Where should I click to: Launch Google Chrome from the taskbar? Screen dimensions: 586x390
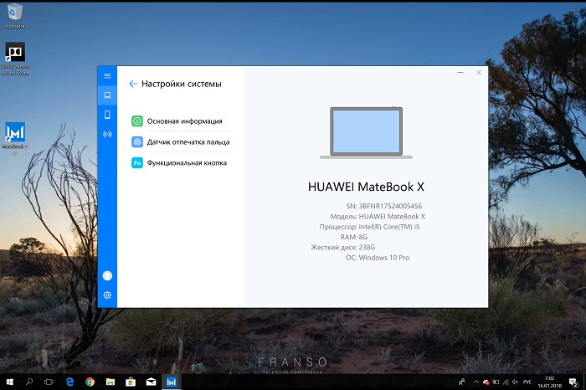click(x=90, y=382)
